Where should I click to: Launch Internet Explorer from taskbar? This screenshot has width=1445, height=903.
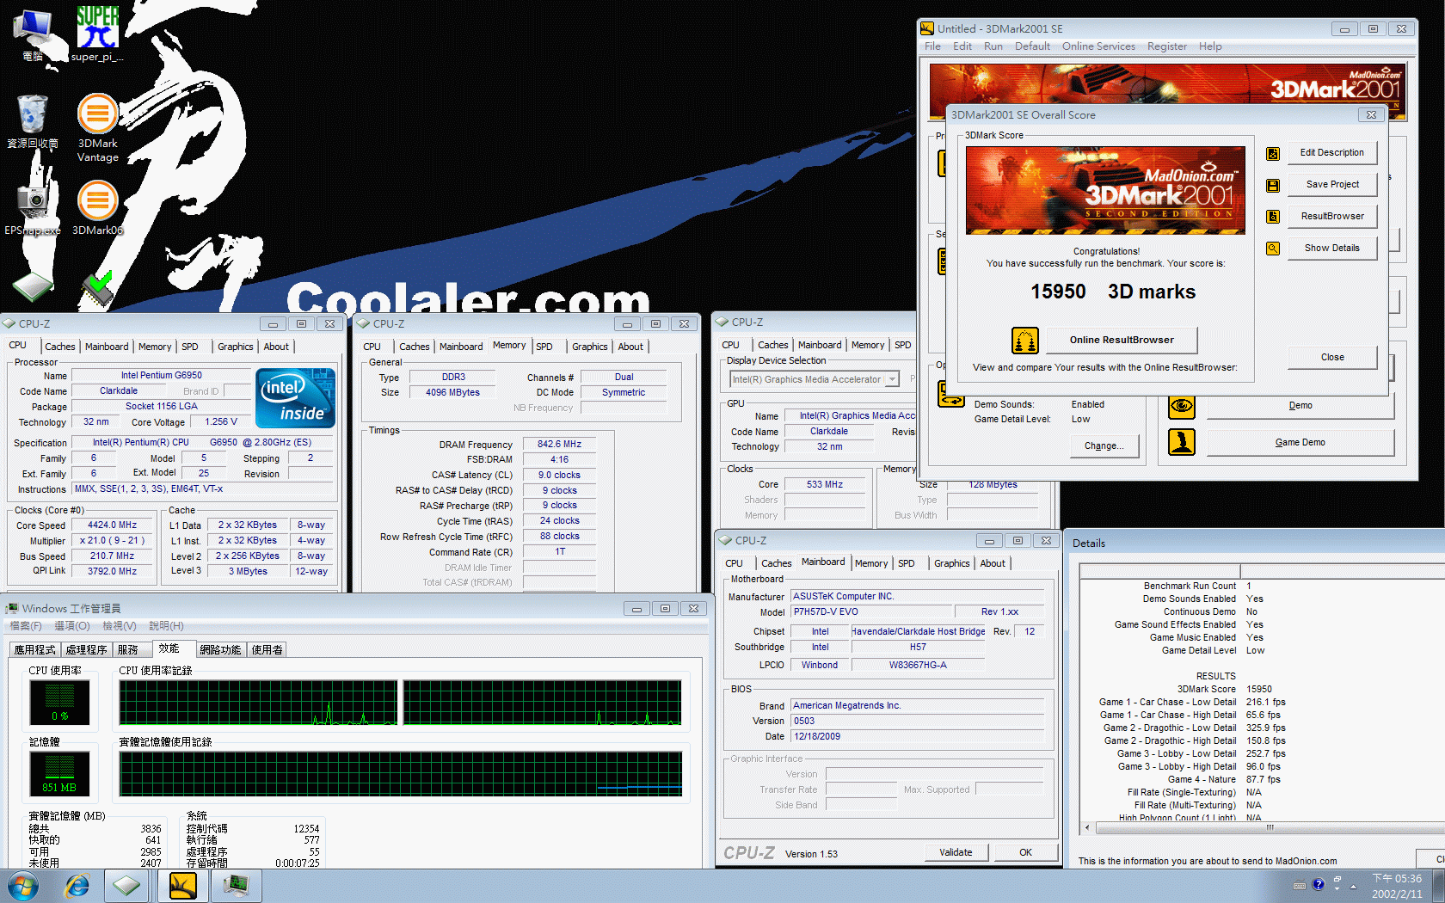coord(77,886)
